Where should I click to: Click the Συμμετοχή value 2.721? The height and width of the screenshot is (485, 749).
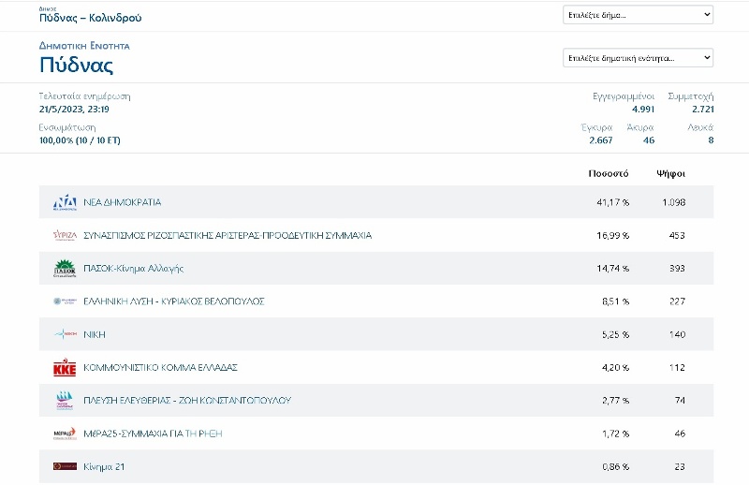point(703,109)
